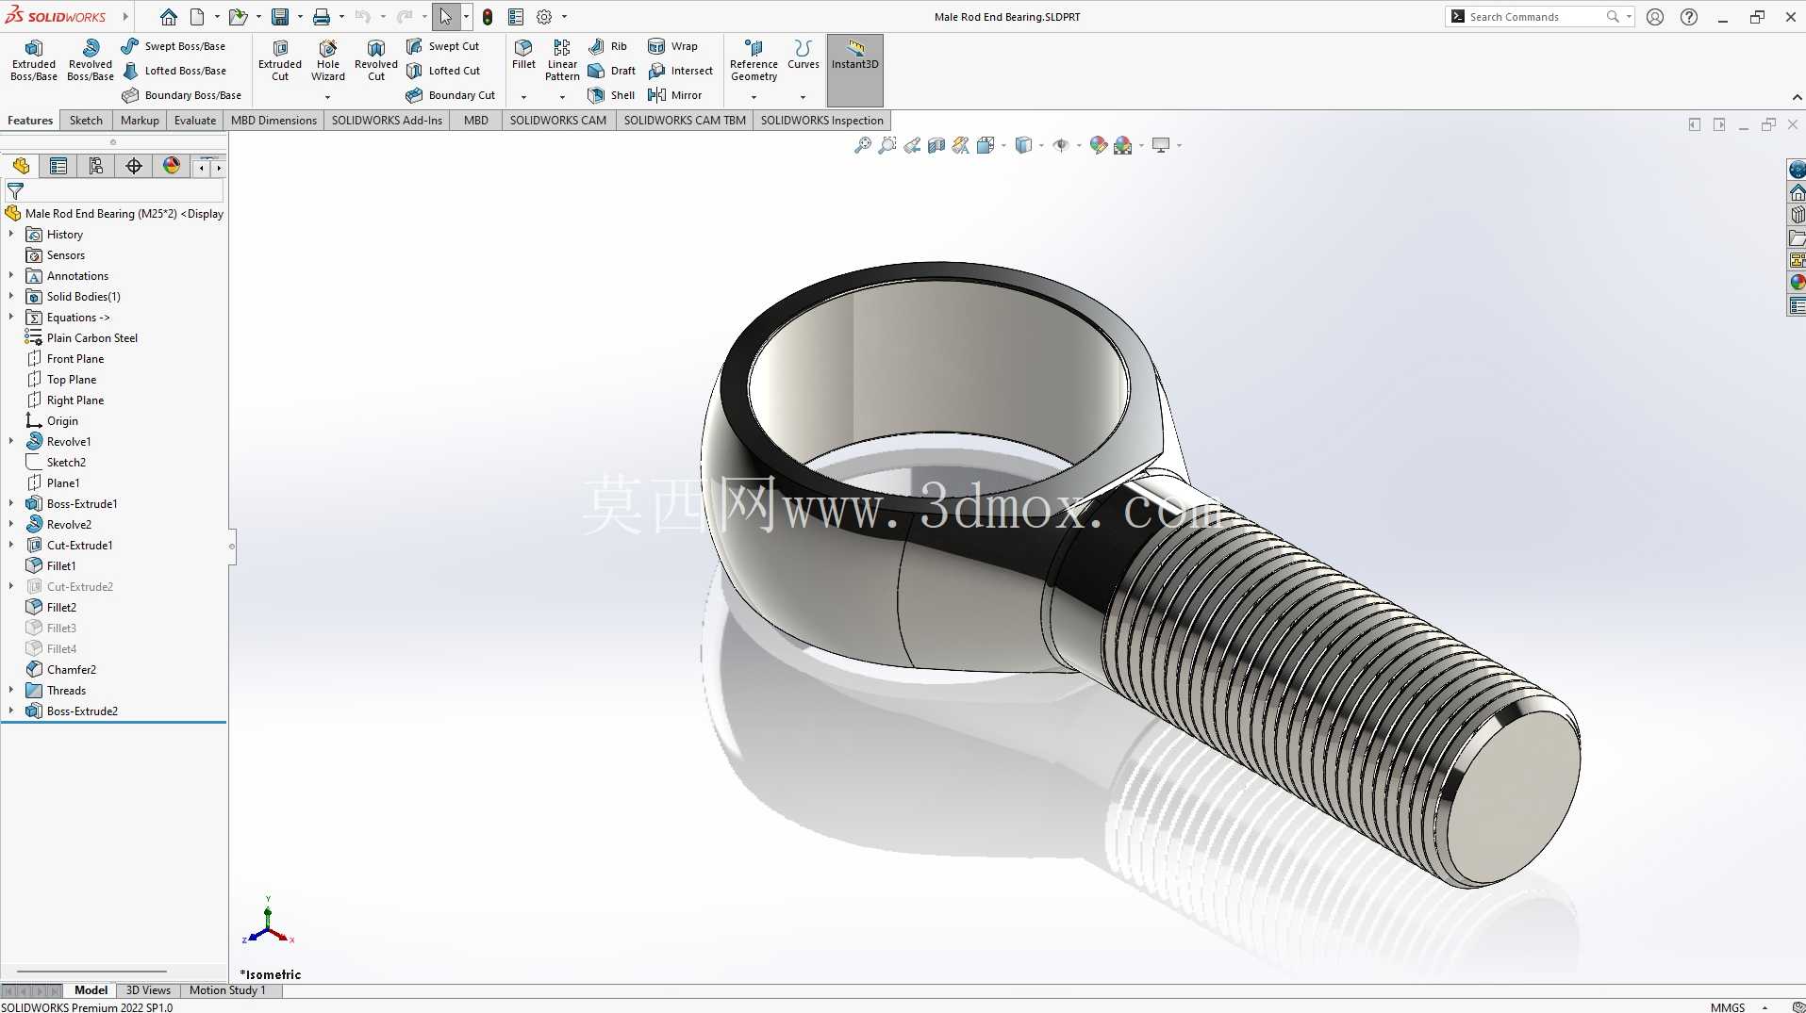Select the Front Plane tree item
Image resolution: width=1806 pixels, height=1013 pixels.
click(75, 359)
